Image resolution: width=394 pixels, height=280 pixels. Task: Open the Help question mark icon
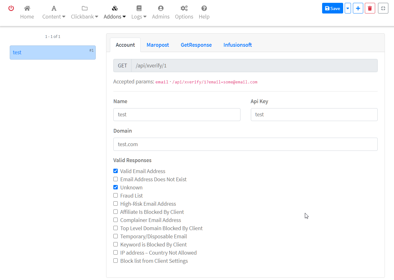(204, 8)
